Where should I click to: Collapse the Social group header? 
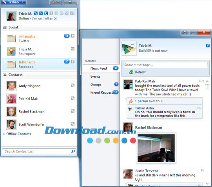pyautogui.click(x=39, y=27)
